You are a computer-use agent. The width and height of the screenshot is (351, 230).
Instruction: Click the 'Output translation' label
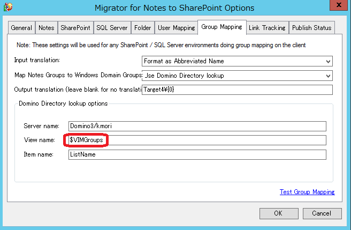78,90
